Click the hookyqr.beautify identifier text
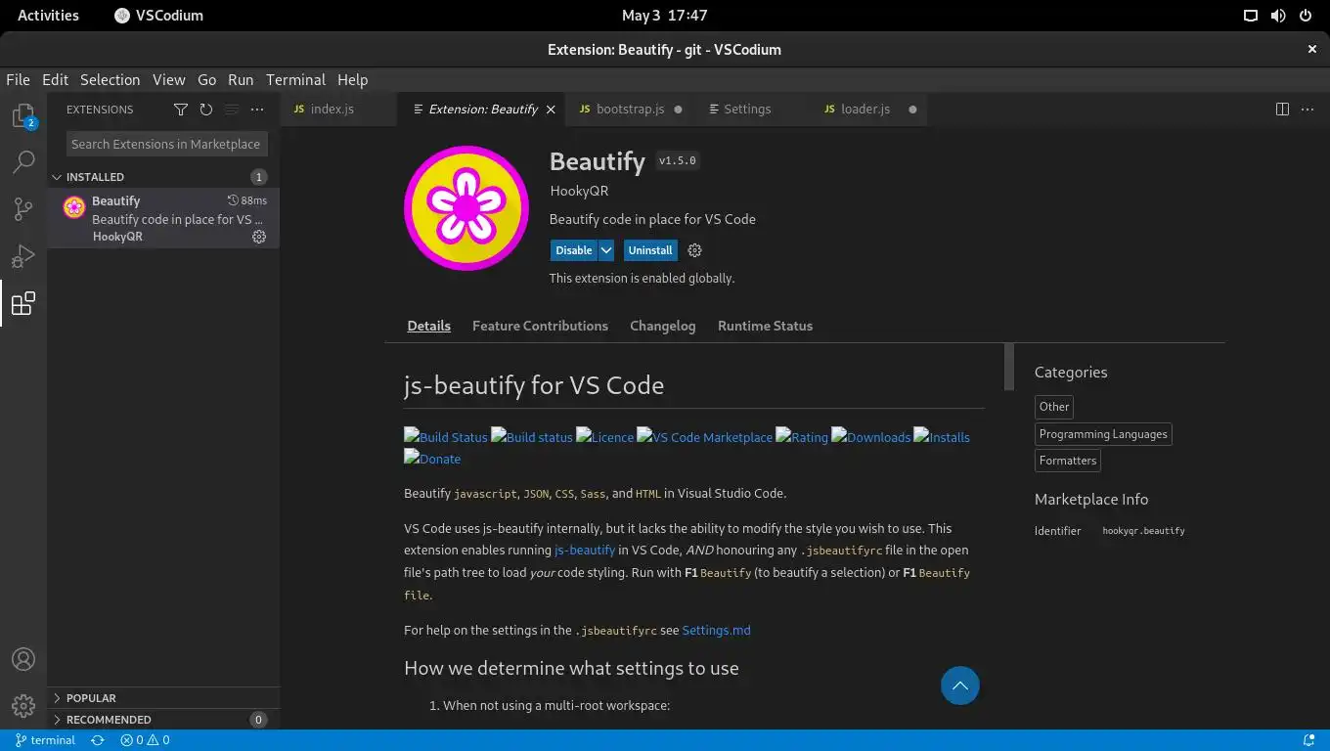The width and height of the screenshot is (1330, 751). click(1143, 531)
